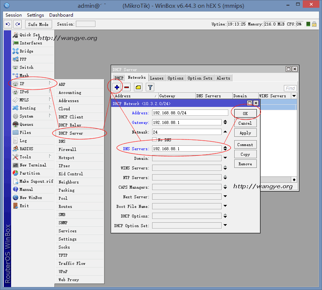Image resolution: width=322 pixels, height=290 pixels.
Task: Select DHCP Server in IP submenu
Action: point(80,133)
